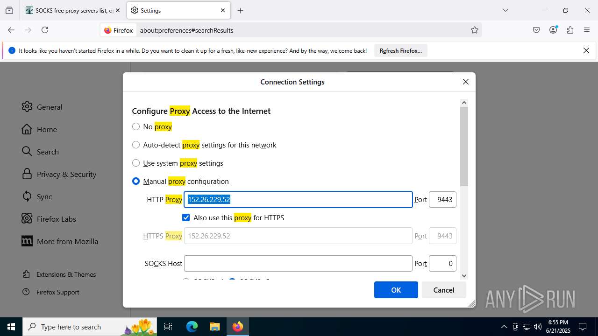598x336 pixels.
Task: Confirm the dialog with OK
Action: [396, 290]
